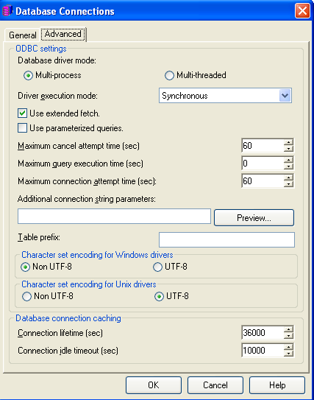Open the Driver execution mode dropdown
Image resolution: width=314 pixels, height=400 pixels.
(285, 96)
